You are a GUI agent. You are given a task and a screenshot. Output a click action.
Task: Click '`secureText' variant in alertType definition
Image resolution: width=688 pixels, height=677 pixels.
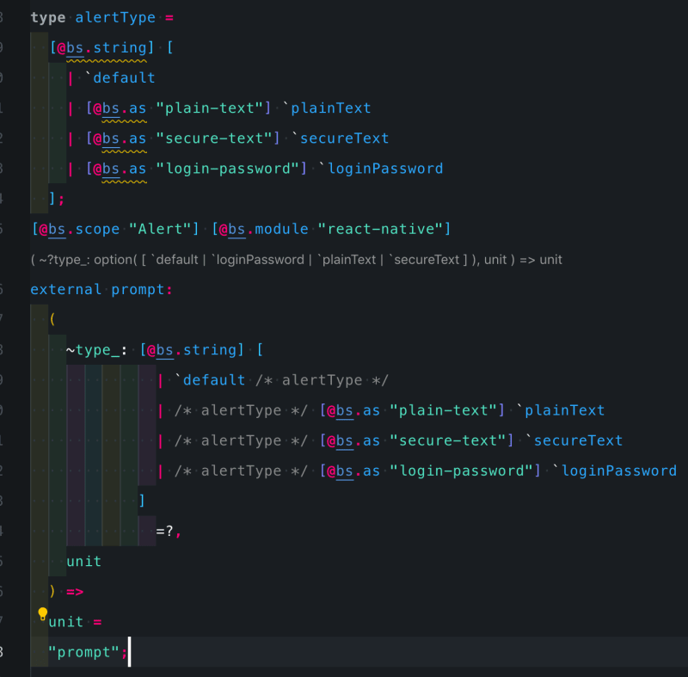pyautogui.click(x=340, y=138)
